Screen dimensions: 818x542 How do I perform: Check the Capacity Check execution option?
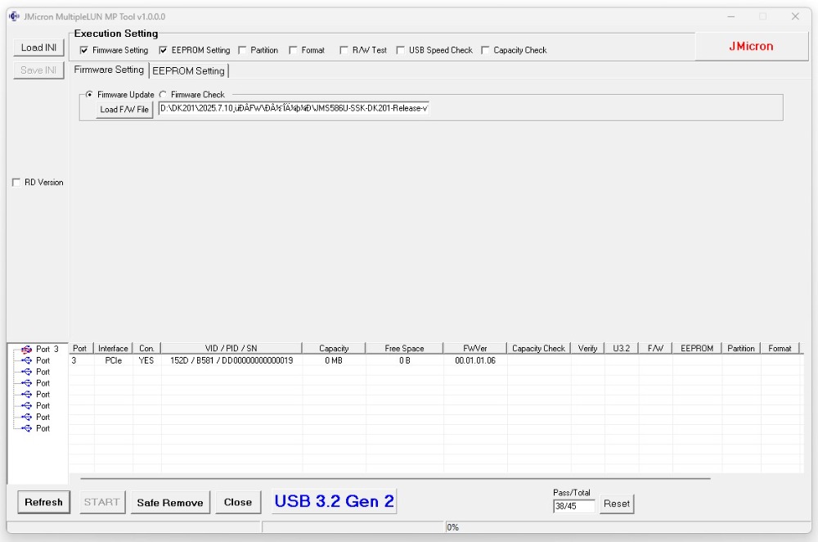point(486,51)
